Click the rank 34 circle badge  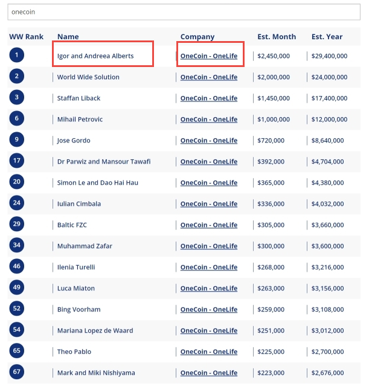click(x=17, y=245)
